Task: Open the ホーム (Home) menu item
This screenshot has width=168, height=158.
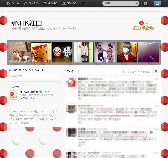Action: pyautogui.click(x=13, y=3)
